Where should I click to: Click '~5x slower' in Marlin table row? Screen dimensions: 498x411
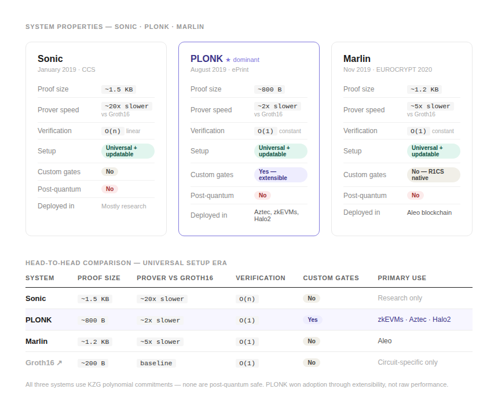(x=160, y=342)
